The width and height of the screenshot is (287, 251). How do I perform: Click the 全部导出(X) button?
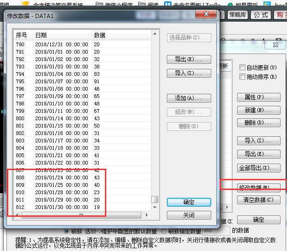[259, 168]
